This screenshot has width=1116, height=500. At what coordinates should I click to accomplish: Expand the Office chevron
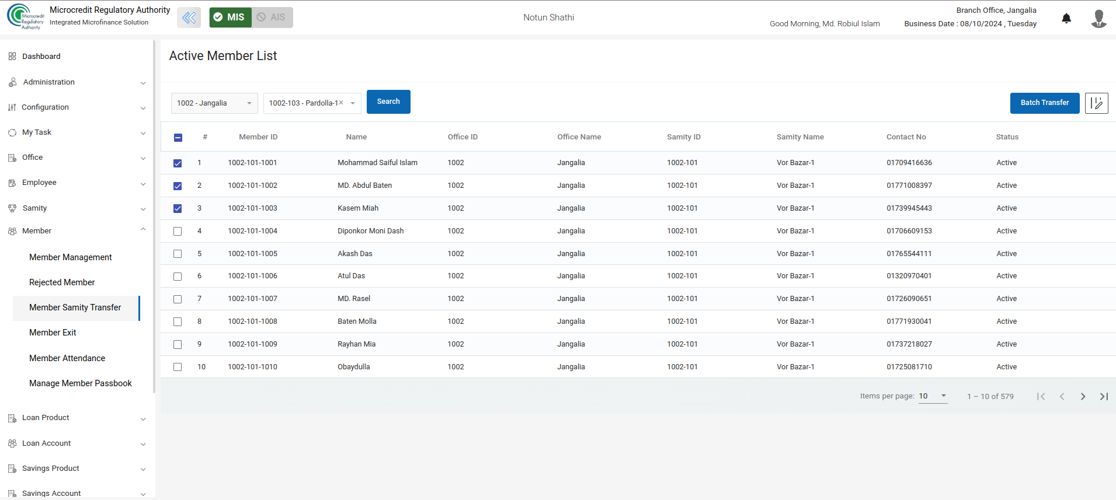tap(143, 158)
